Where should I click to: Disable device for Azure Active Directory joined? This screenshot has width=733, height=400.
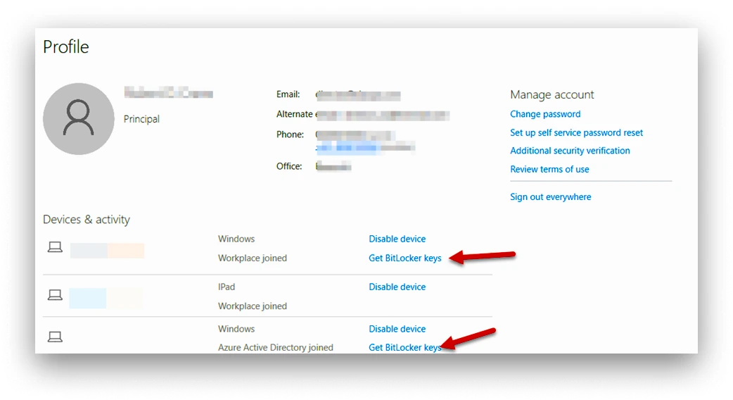pos(397,329)
